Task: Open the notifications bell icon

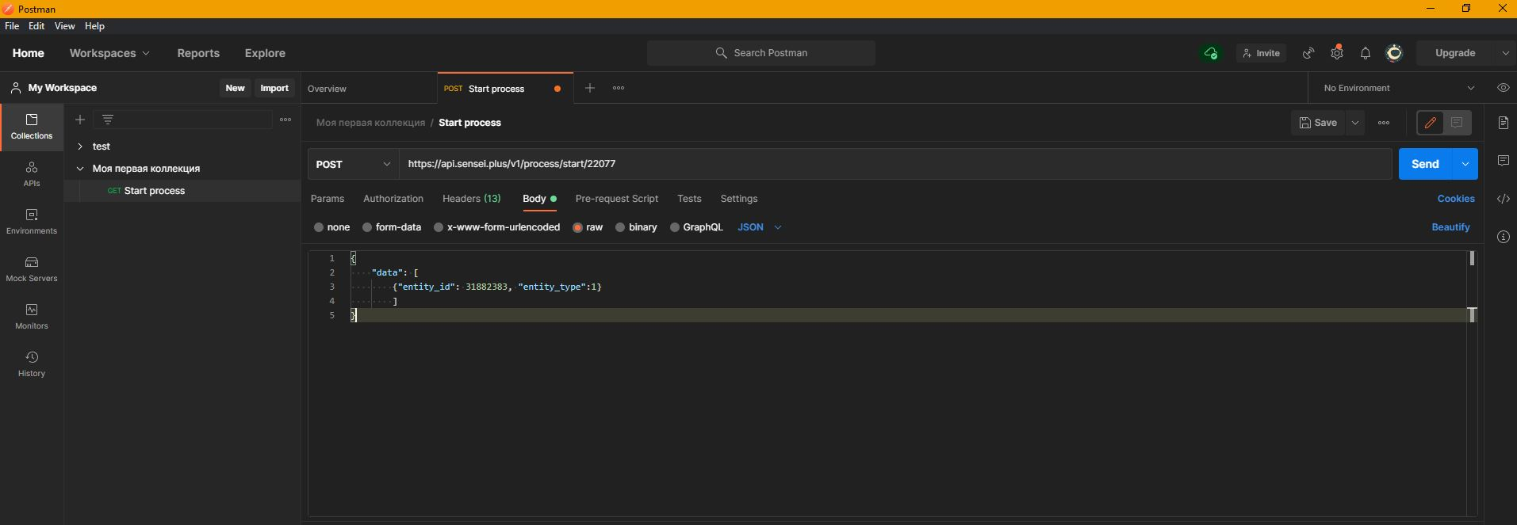Action: (1366, 53)
